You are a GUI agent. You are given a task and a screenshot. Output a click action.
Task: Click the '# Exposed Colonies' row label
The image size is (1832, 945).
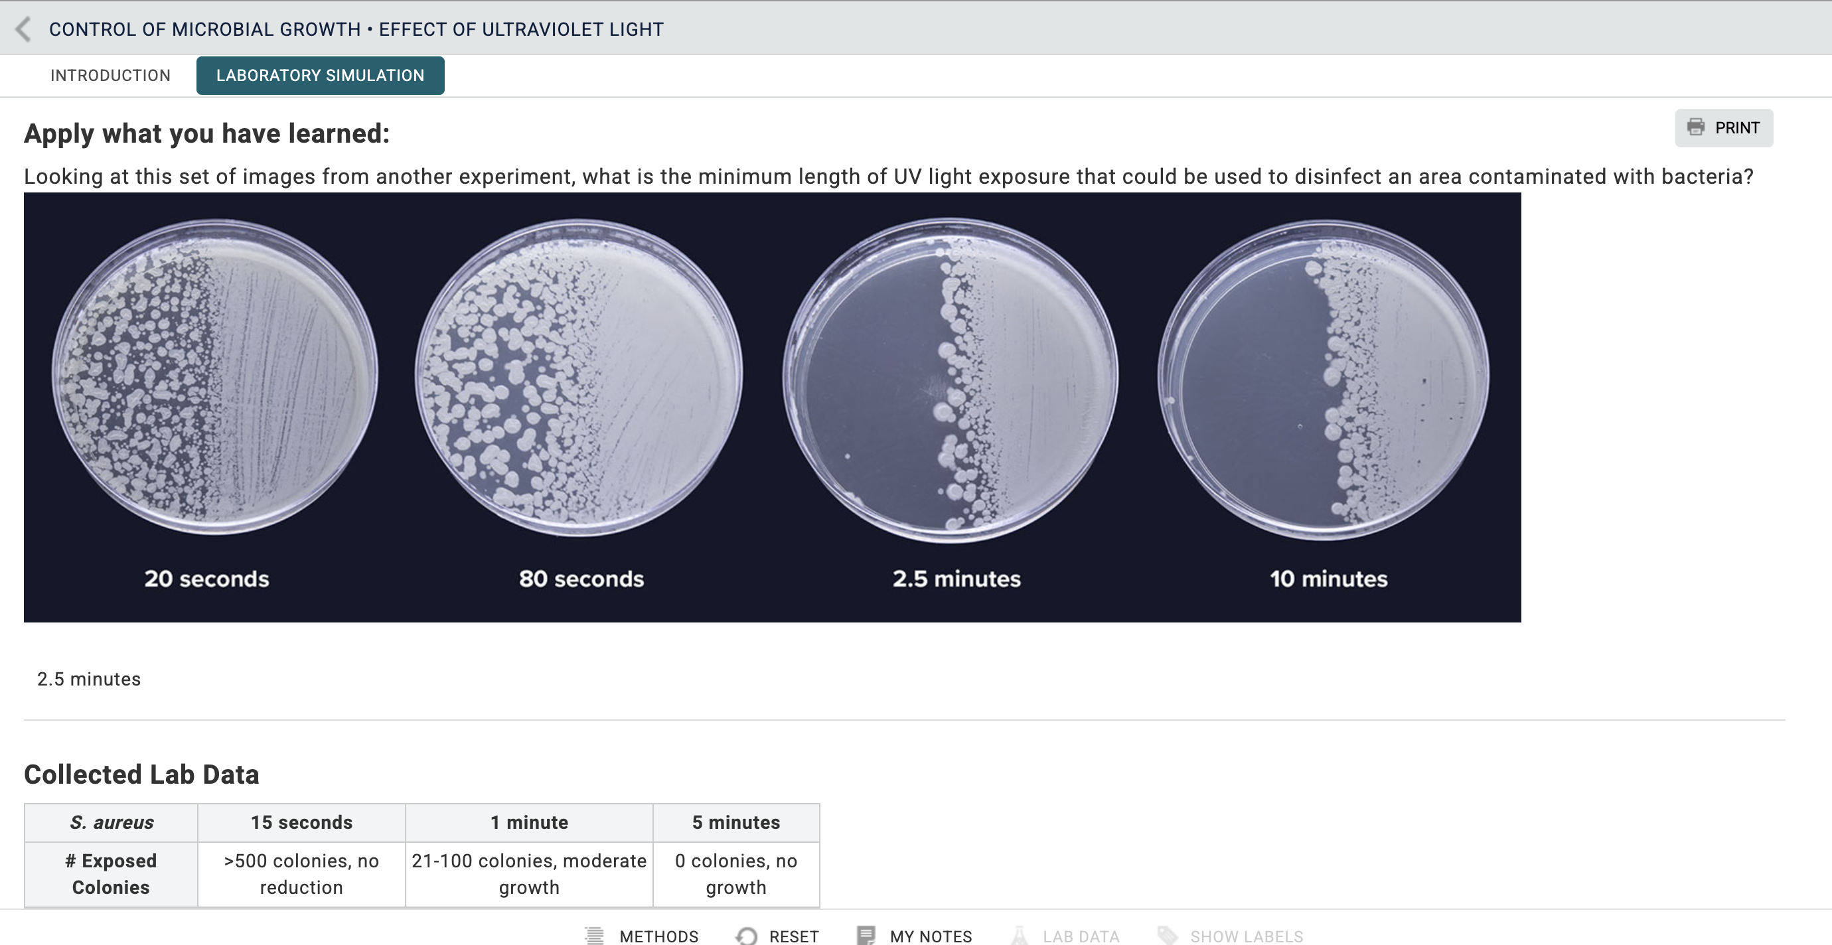tap(111, 874)
